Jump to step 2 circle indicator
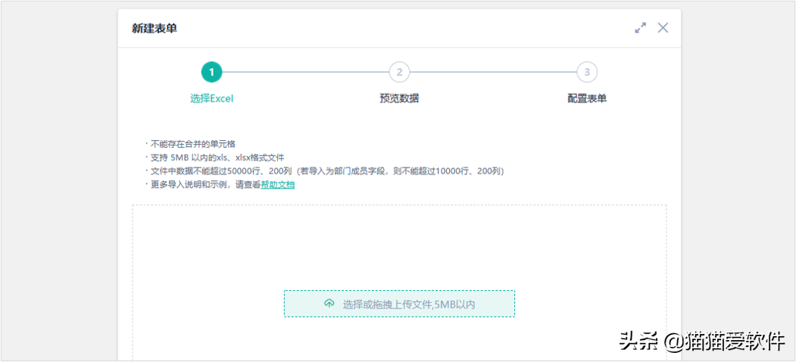 click(x=399, y=72)
